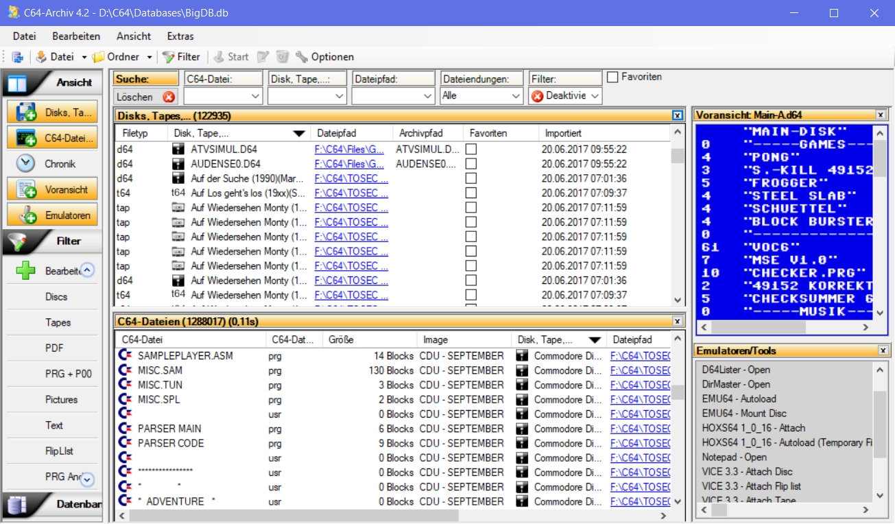This screenshot has height=524, width=895.
Task: Click the Optionen wrench icon in toolbar
Action: 302,57
